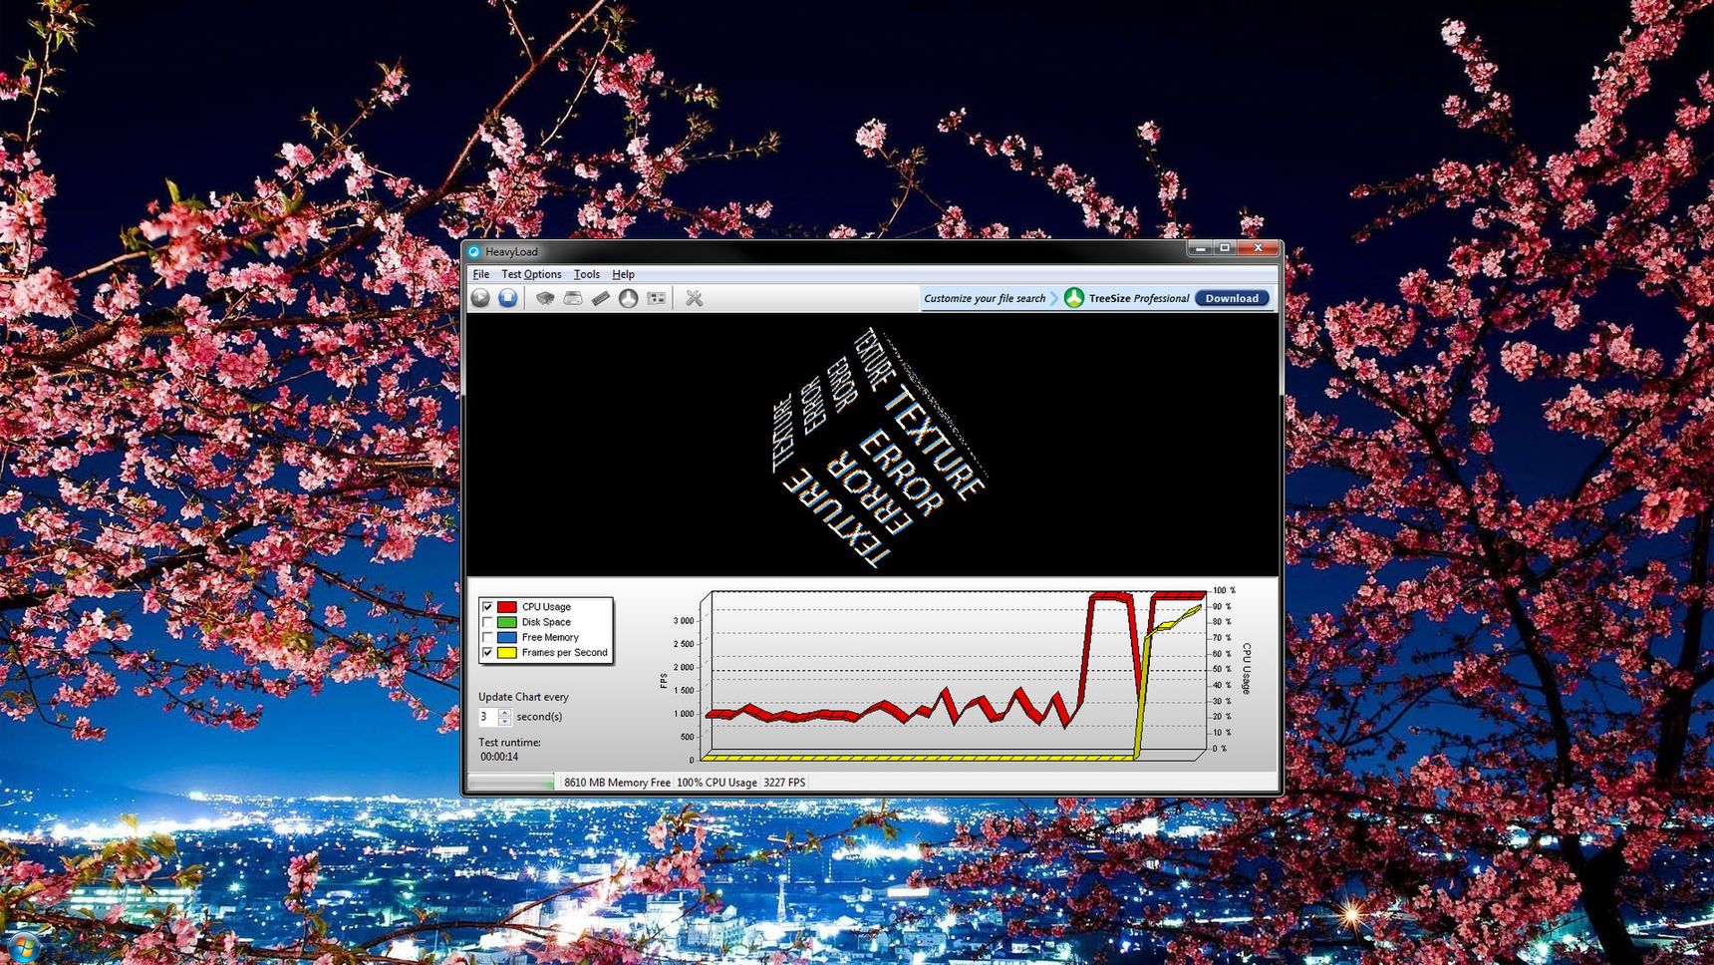Click the Download button for TreeSize
Image resolution: width=1714 pixels, height=965 pixels.
[x=1232, y=298]
